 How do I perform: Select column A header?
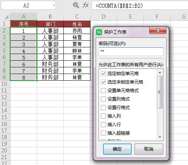coord(24,17)
